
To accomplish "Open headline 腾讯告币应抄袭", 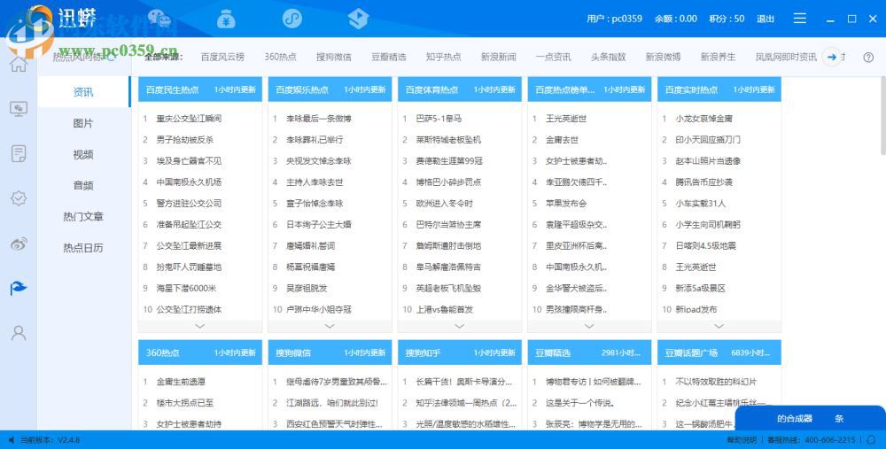I will point(704,182).
